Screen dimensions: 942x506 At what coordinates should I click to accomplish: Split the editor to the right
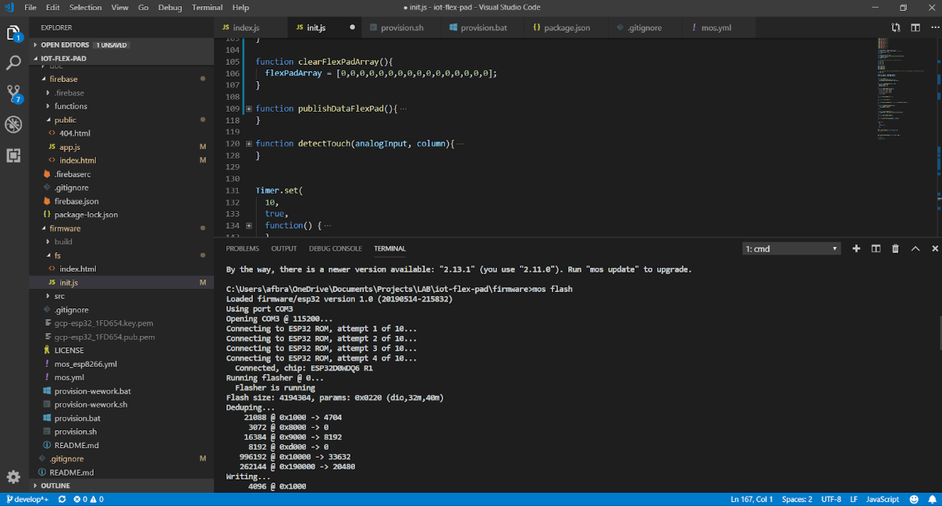915,28
